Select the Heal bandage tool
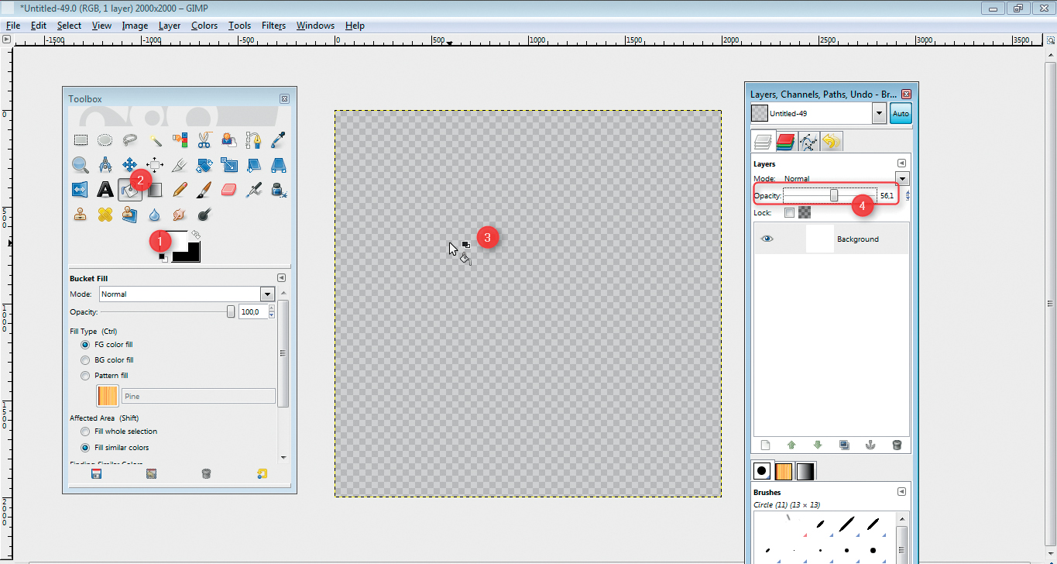1057x564 pixels. coord(105,215)
